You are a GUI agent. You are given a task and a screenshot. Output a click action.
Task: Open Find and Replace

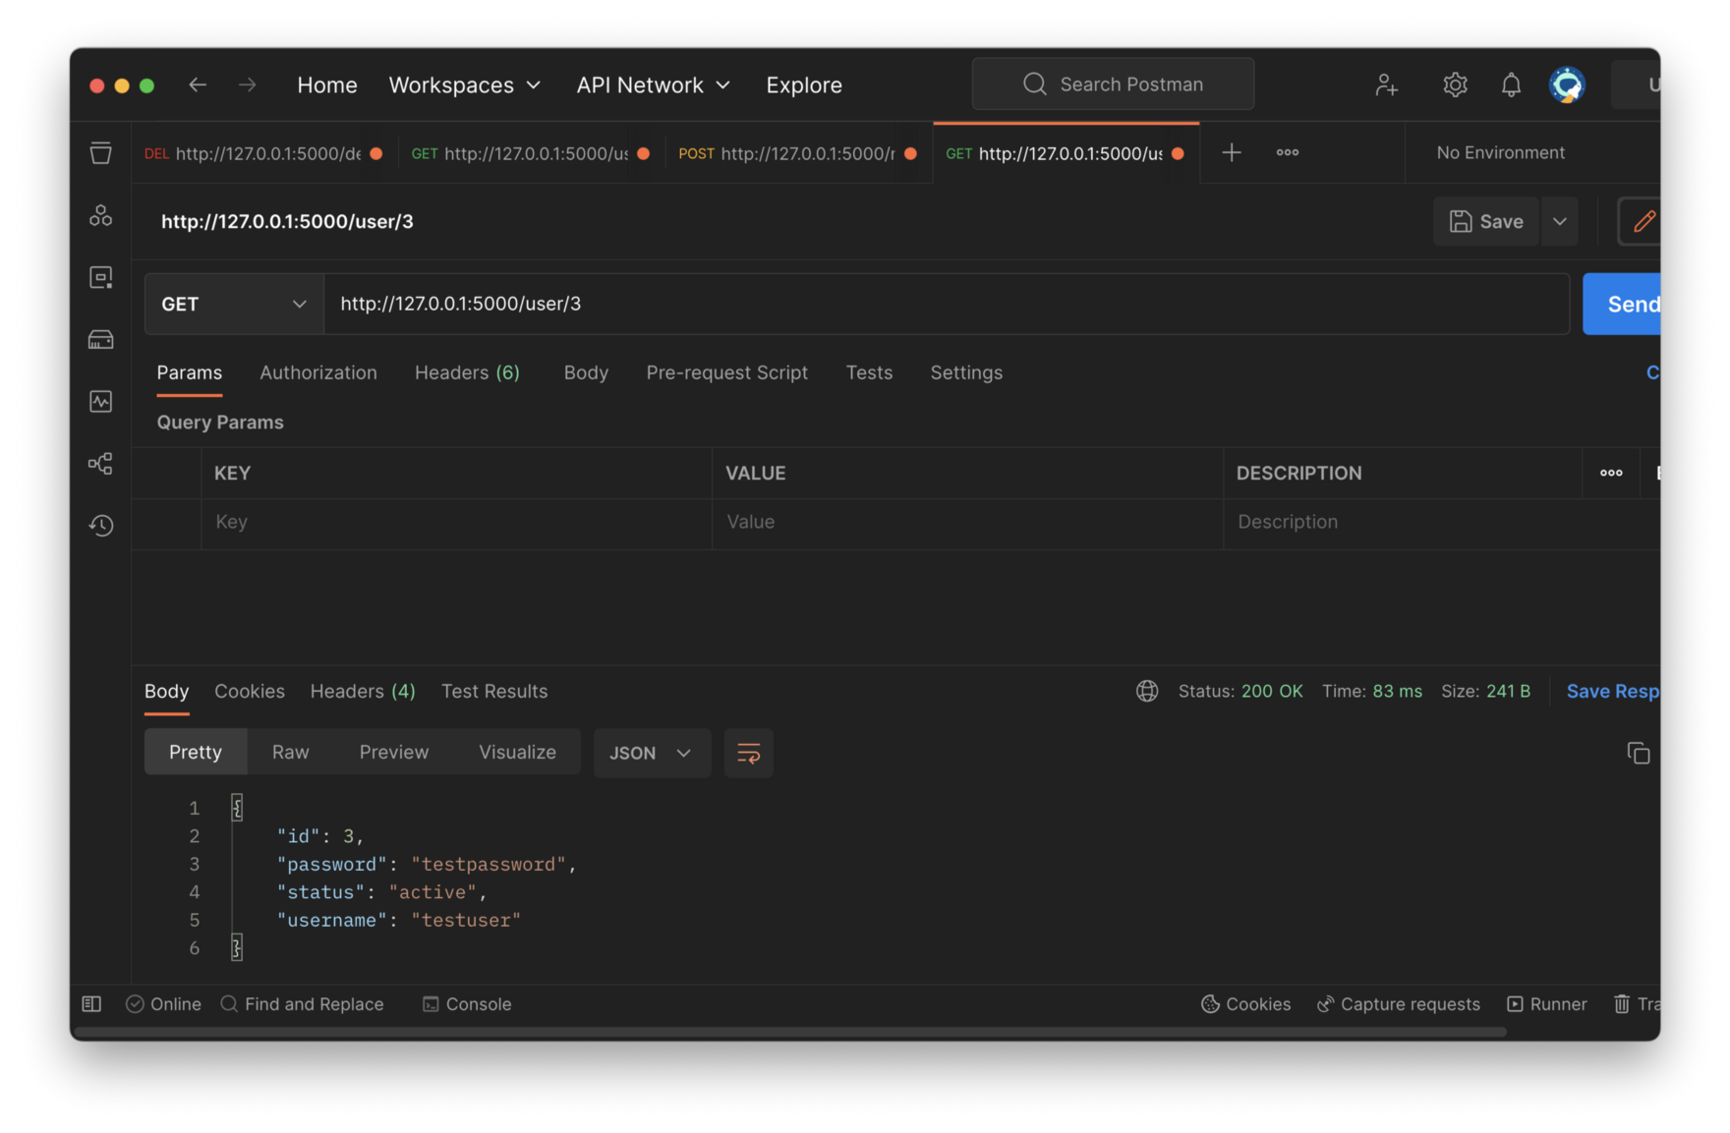click(x=302, y=1003)
